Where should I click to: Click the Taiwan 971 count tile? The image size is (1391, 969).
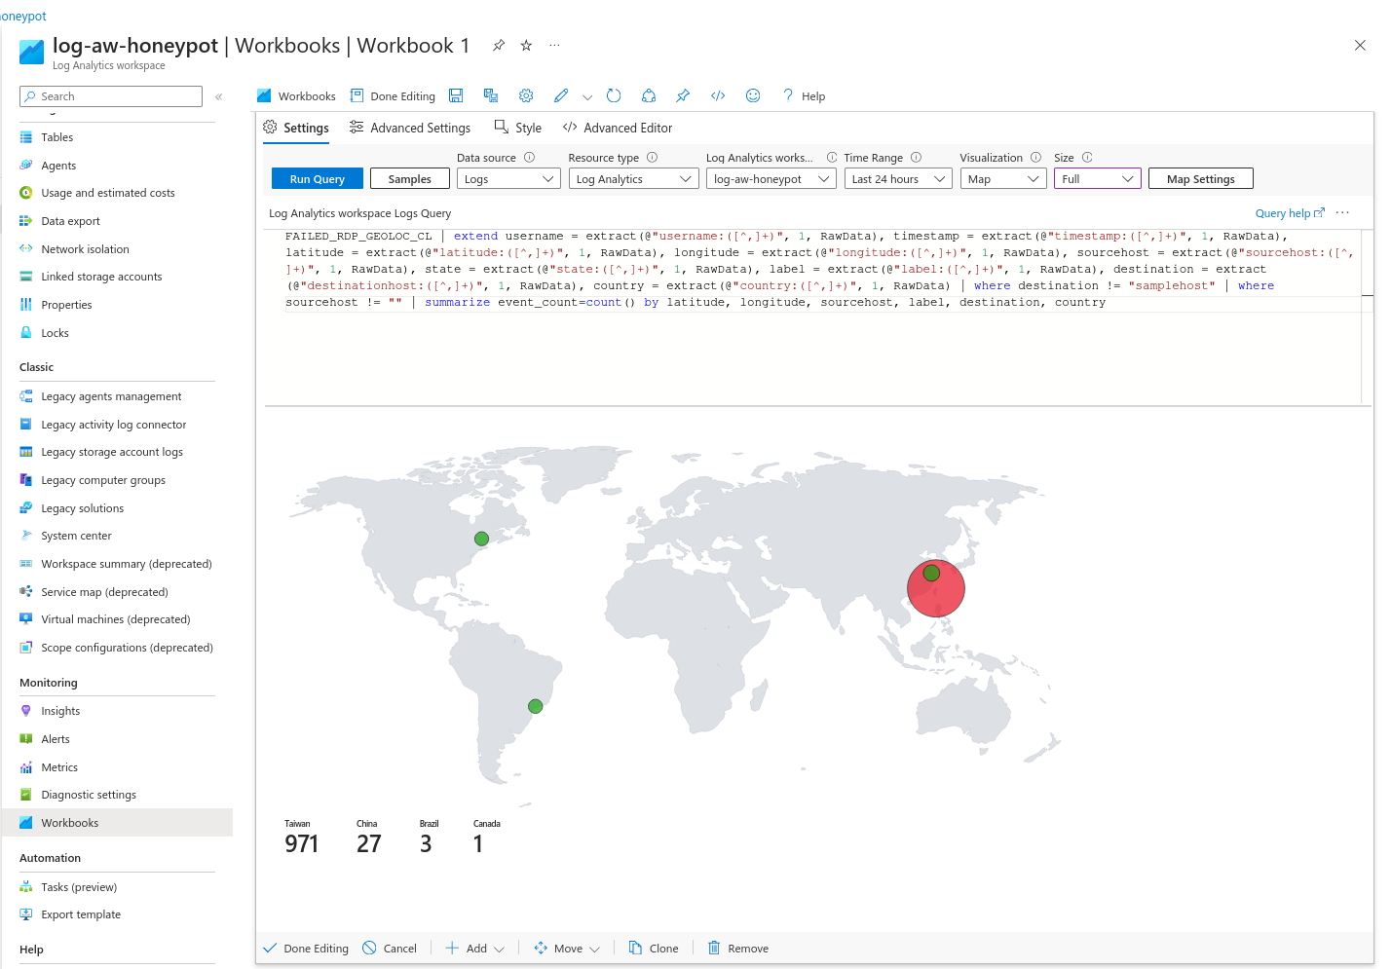[x=302, y=838]
